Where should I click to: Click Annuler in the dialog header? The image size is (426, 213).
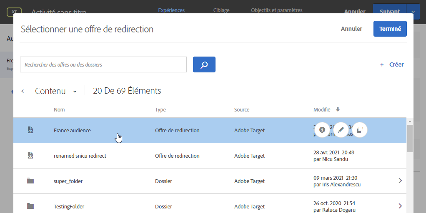click(x=351, y=29)
